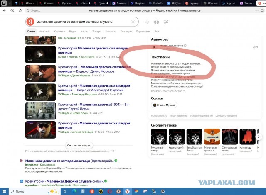Open the Windows Start menu

(x=4, y=191)
